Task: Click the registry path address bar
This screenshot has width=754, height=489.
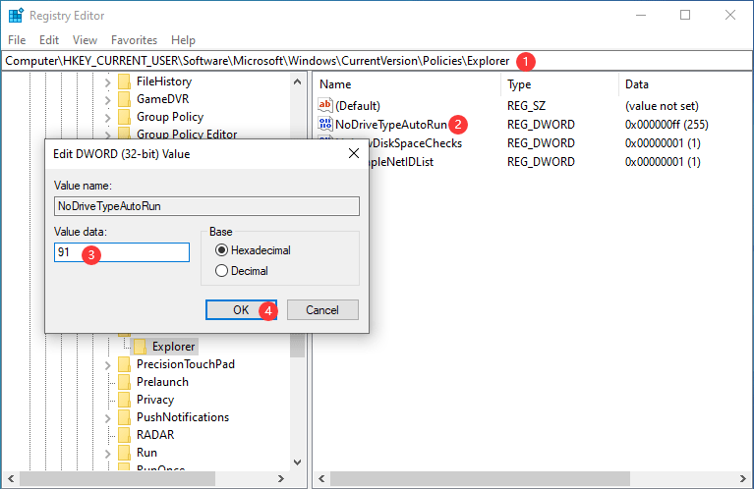Action: click(x=377, y=61)
